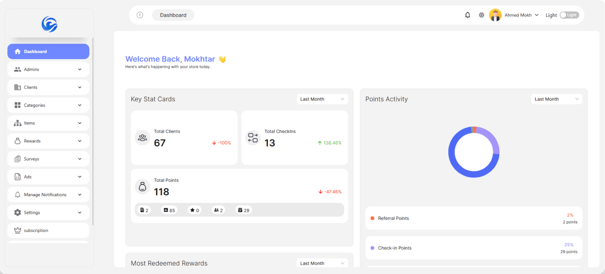Click the Total Clients people icon
The width and height of the screenshot is (605, 274).
pyautogui.click(x=143, y=137)
